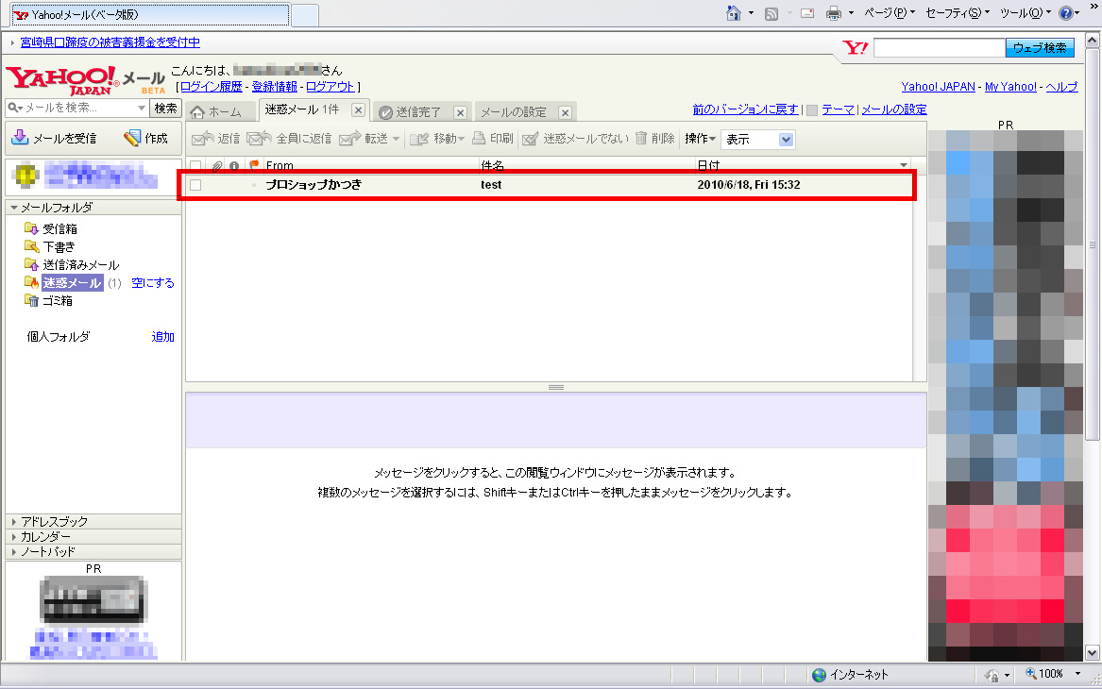Viewport: 1102px width, 689px height.
Task: Open the browser ページ(P) menu
Action: 889,12
